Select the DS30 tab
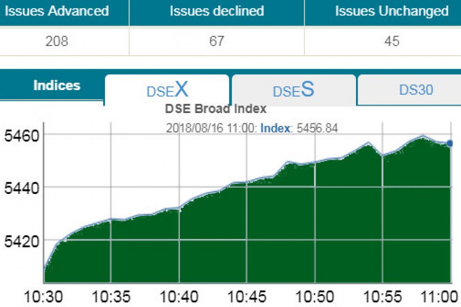 pyautogui.click(x=415, y=90)
